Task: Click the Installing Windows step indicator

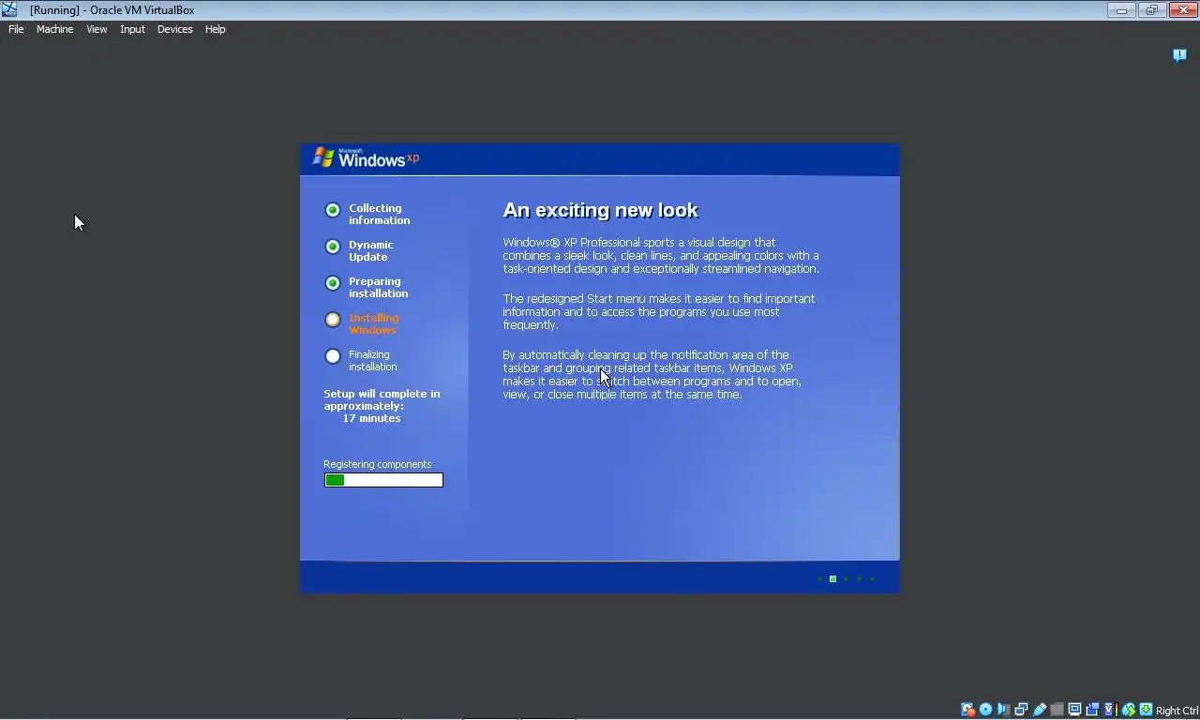Action: pyautogui.click(x=333, y=320)
